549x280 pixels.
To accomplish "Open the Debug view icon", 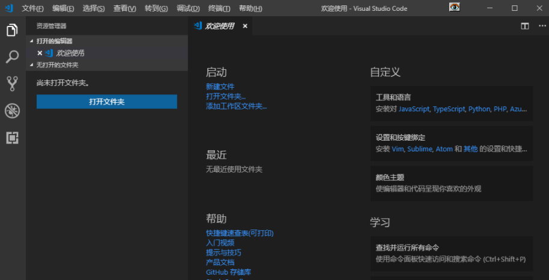I will pos(12,111).
